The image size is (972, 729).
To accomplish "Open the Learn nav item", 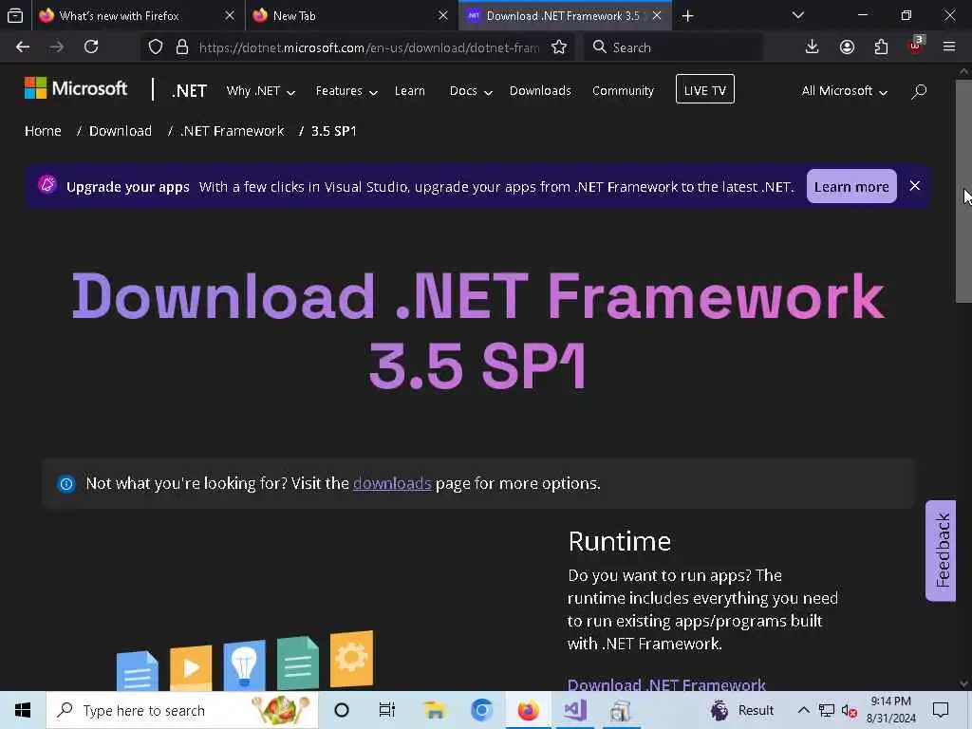I will pos(410,91).
